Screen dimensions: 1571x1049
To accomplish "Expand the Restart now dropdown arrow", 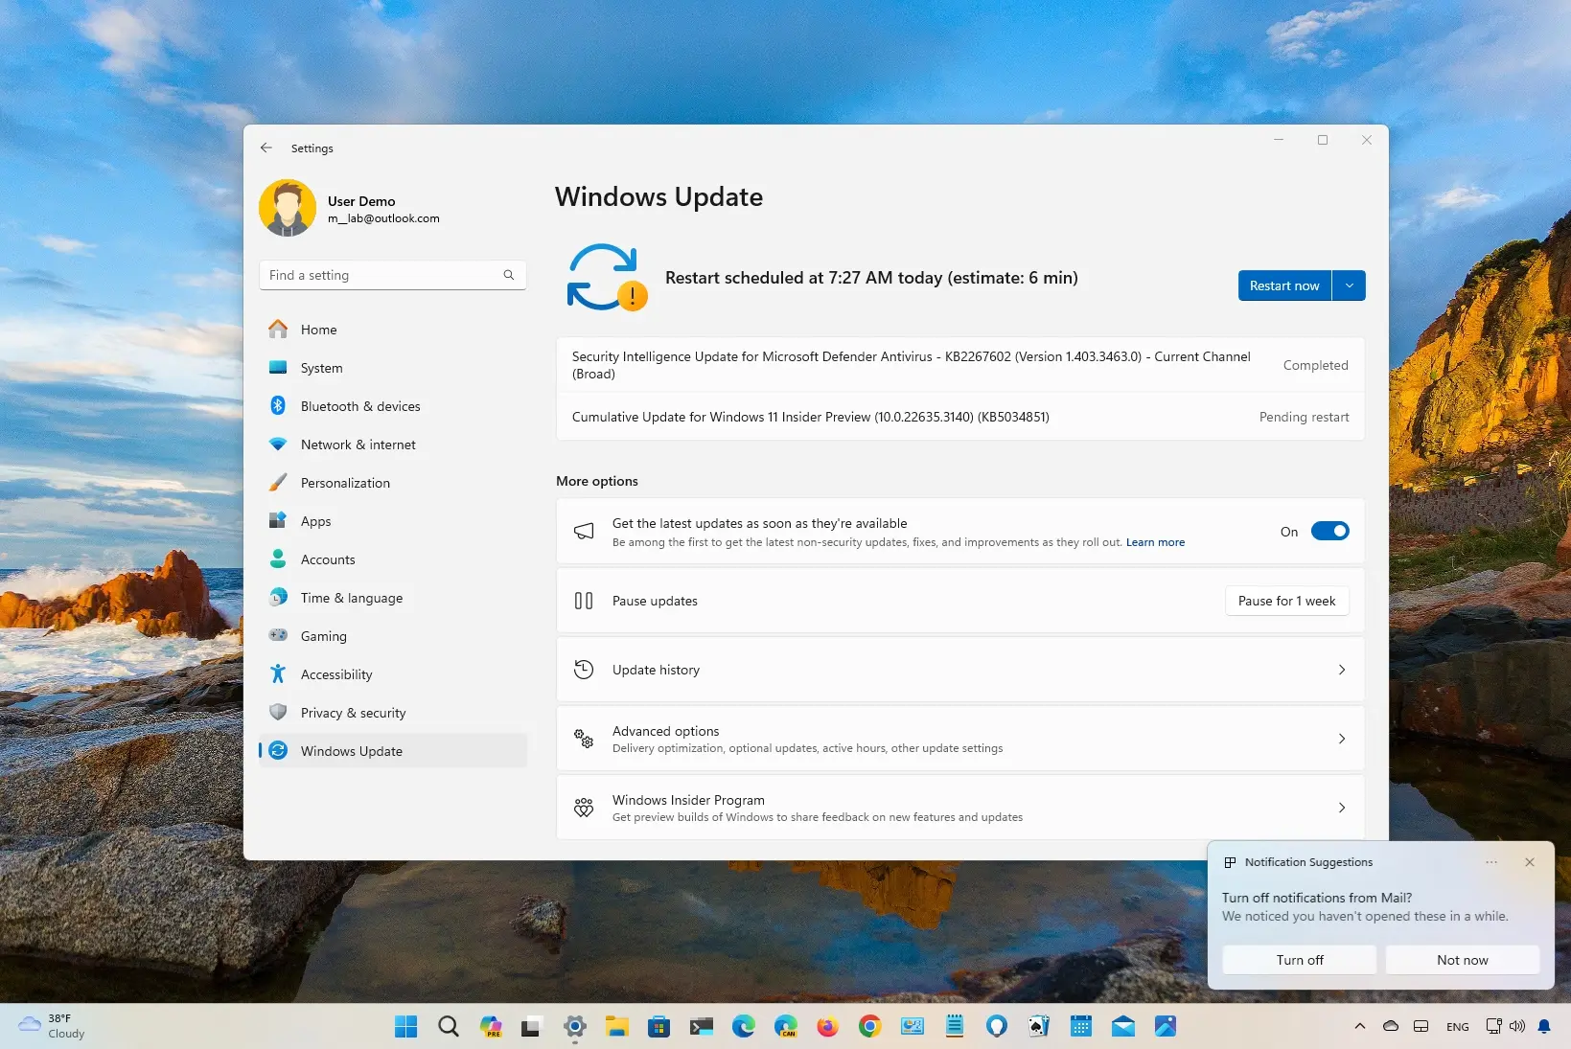I will tap(1349, 285).
